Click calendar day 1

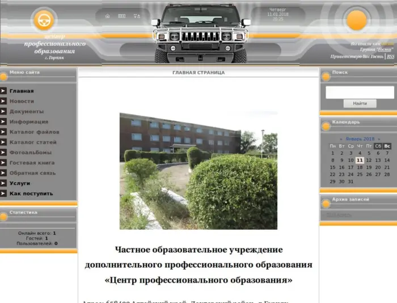click(333, 153)
